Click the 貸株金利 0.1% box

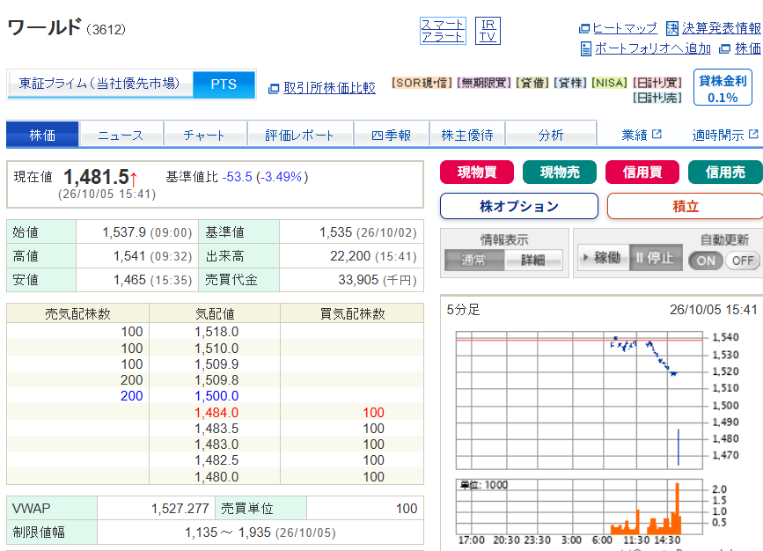click(x=723, y=88)
